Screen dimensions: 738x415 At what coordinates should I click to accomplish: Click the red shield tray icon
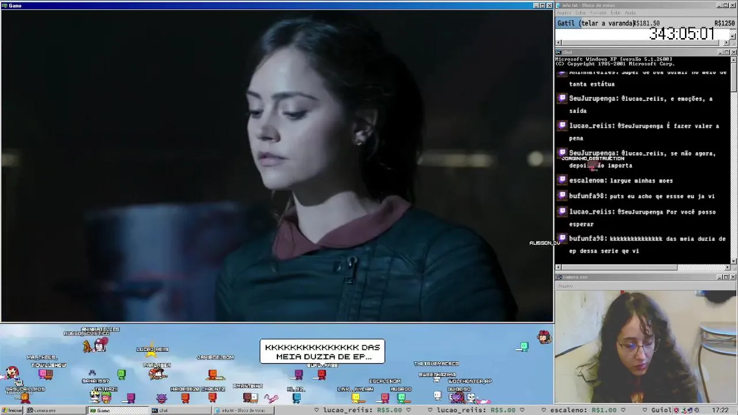click(677, 410)
